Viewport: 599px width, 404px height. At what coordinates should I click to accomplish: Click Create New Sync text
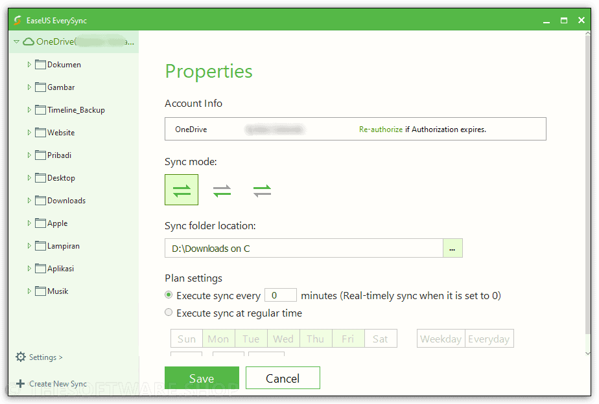[58, 384]
